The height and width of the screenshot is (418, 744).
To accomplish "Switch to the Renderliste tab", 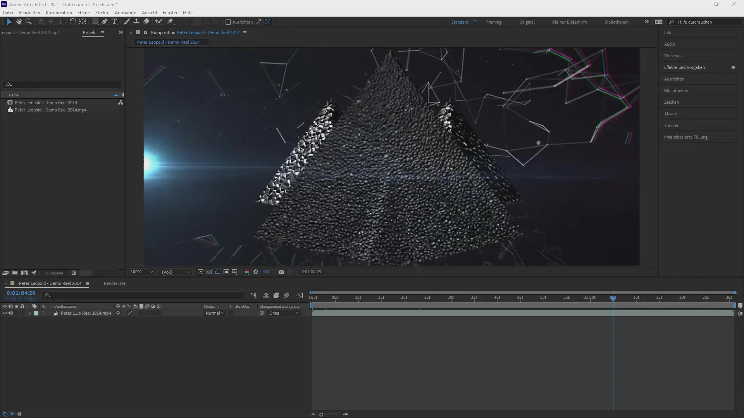I will tap(114, 283).
